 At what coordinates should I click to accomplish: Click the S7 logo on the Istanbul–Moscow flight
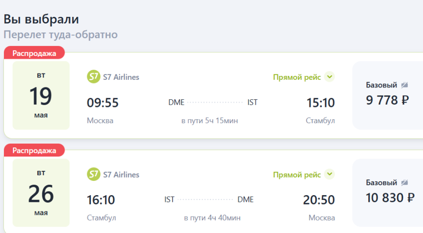tap(94, 174)
